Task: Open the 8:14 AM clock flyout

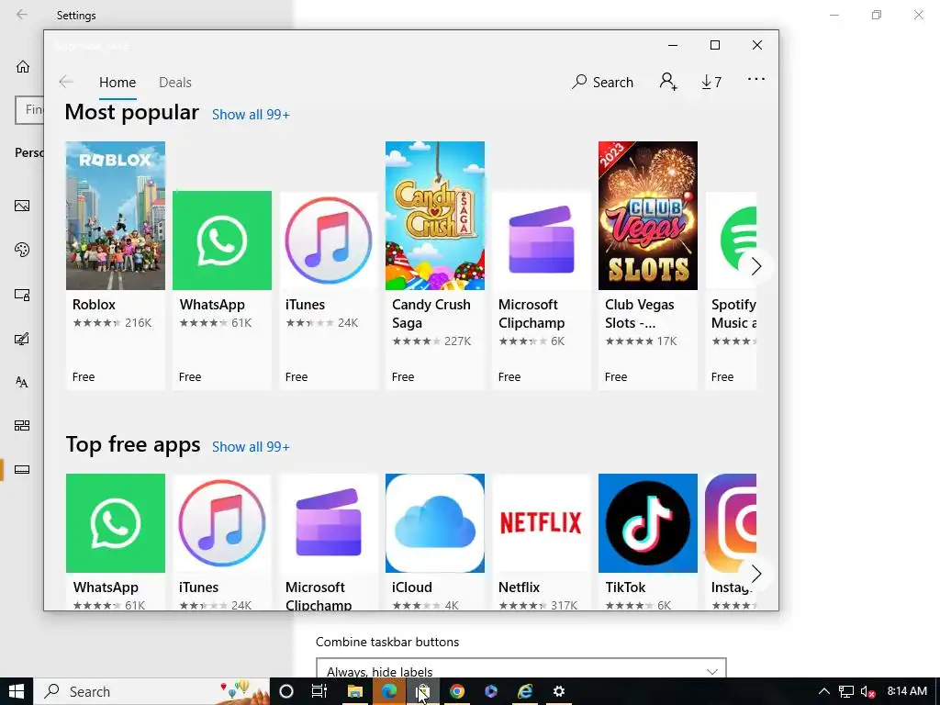Action: pos(907,691)
